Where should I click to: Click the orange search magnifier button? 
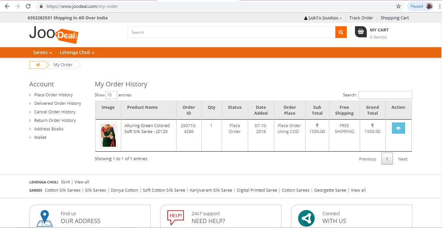[341, 32]
